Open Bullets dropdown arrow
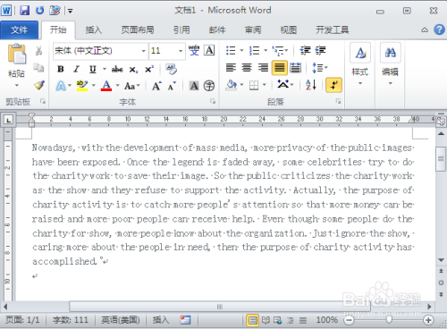 241,50
